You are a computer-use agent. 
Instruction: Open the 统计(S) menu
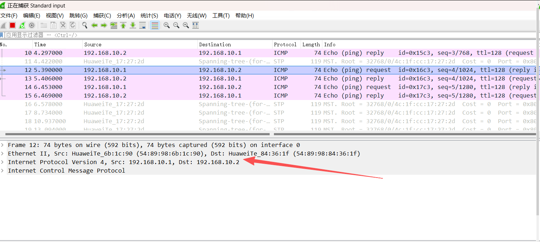coord(149,16)
